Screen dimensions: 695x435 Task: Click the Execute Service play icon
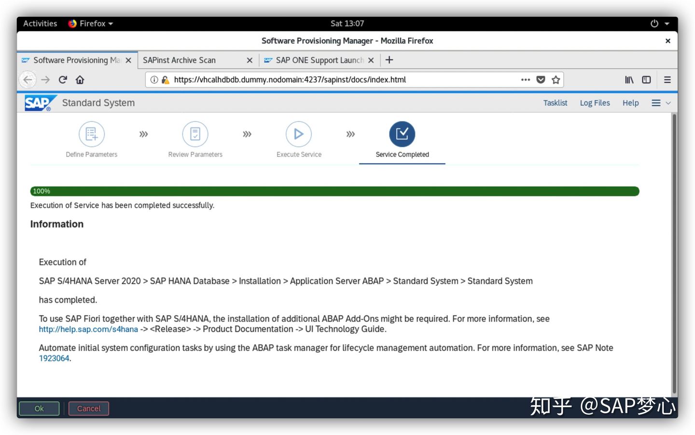click(299, 134)
